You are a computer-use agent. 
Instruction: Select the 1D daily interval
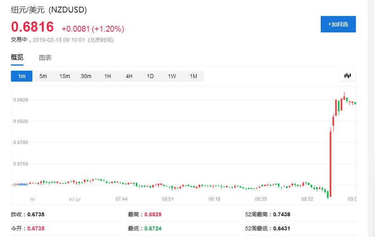150,76
